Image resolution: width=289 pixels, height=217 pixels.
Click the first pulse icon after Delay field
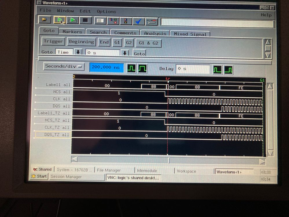[217, 70]
